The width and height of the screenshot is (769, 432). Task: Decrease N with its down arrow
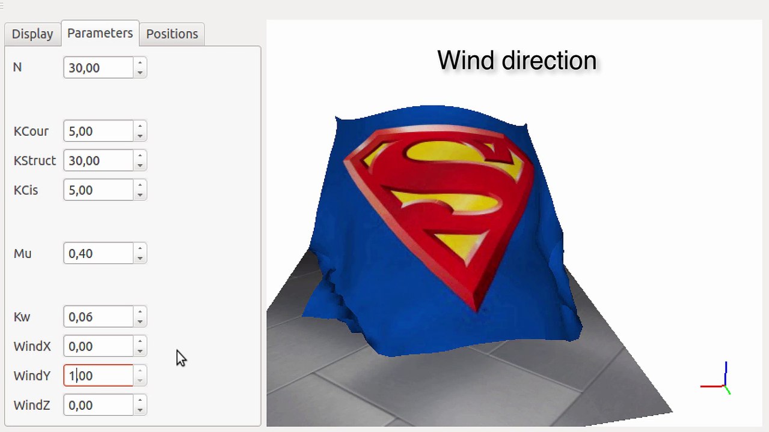click(x=139, y=73)
